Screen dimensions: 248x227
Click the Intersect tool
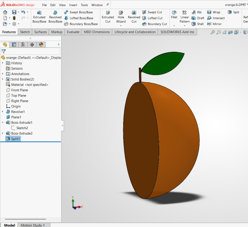pyautogui.click(x=216, y=18)
